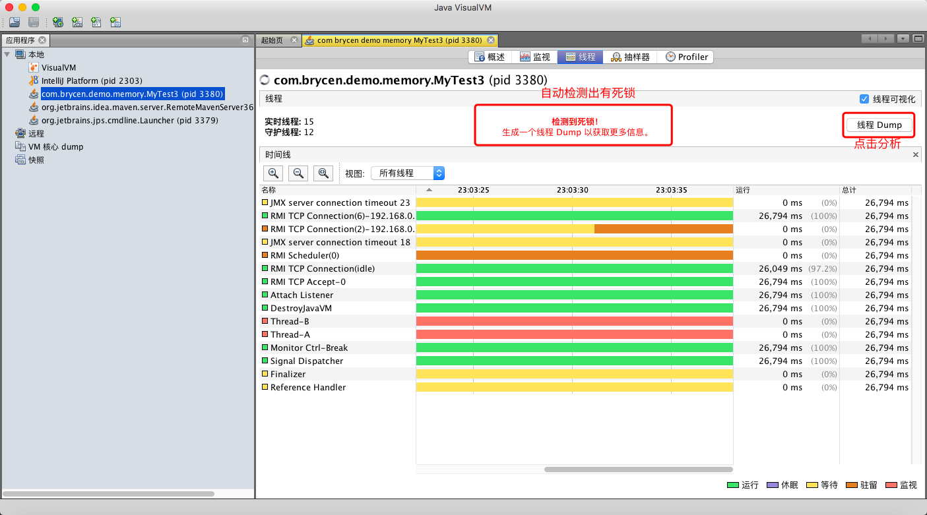
Task: Select the Thread-B row
Action: tap(585, 321)
